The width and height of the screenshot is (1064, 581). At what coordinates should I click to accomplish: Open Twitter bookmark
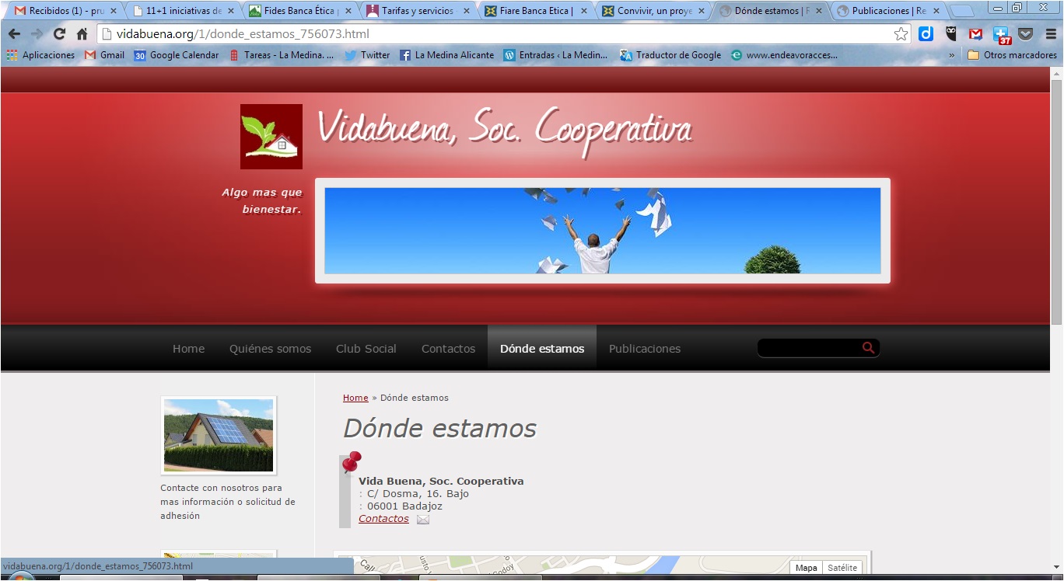(367, 55)
